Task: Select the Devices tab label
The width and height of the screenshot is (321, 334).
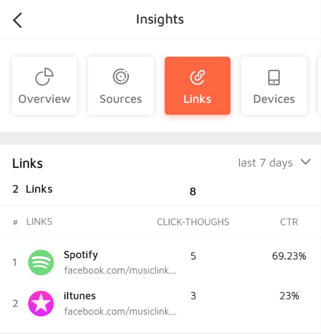Action: 274,99
